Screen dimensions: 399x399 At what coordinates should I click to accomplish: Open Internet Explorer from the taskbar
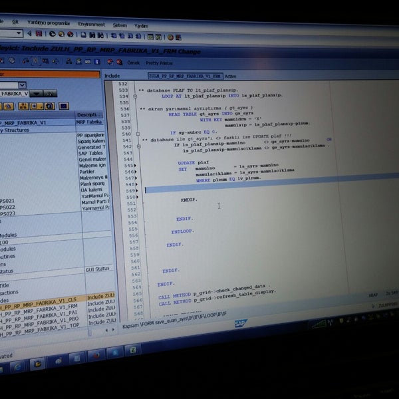pyautogui.click(x=17, y=368)
